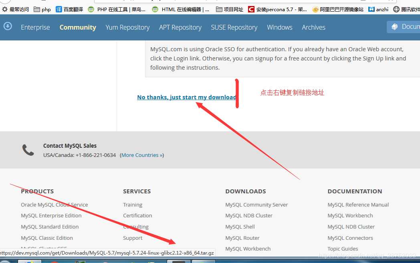
Task: Click the DOWNLOADS footer heading
Action: click(246, 191)
